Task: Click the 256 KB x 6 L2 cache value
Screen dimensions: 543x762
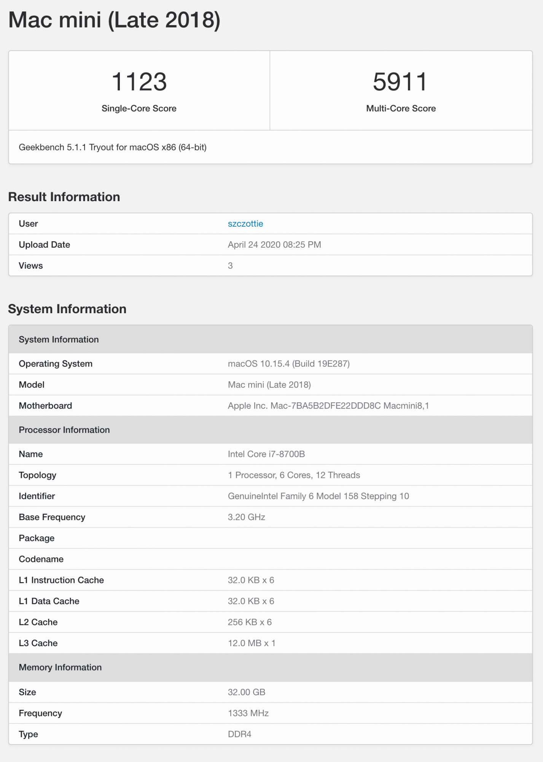Action: (250, 622)
